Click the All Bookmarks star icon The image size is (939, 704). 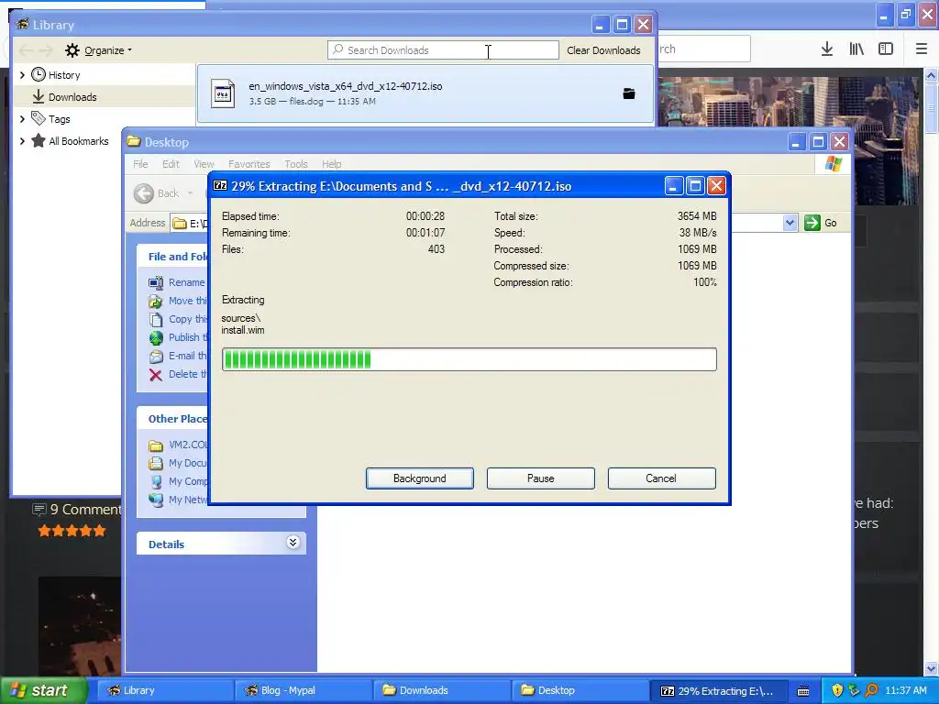coord(39,140)
